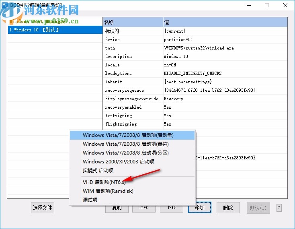The image size is (295, 229).
Task: Select 调试项 menu item
Action: click(x=132, y=200)
